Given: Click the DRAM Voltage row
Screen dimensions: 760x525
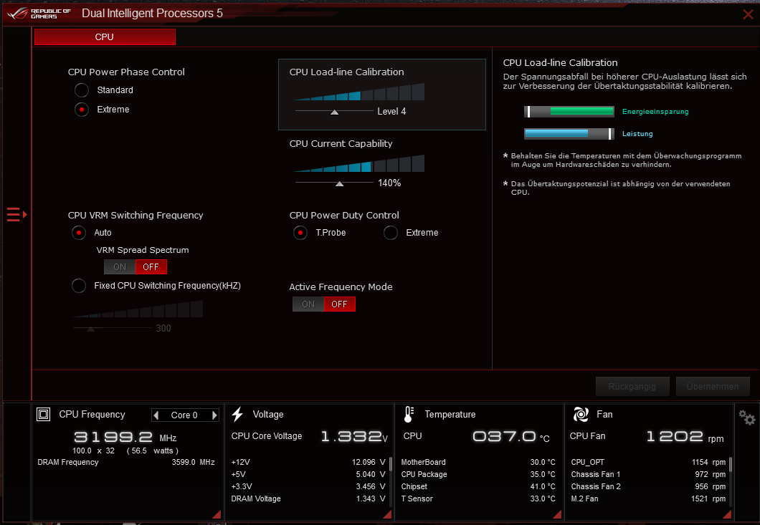Looking at the screenshot, I should 308,498.
